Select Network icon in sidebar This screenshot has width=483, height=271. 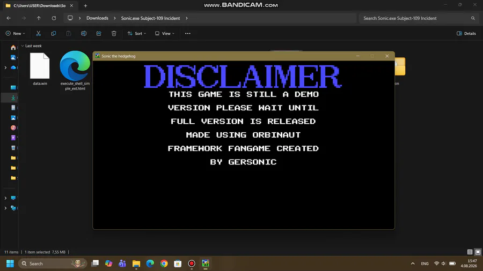pos(13,208)
